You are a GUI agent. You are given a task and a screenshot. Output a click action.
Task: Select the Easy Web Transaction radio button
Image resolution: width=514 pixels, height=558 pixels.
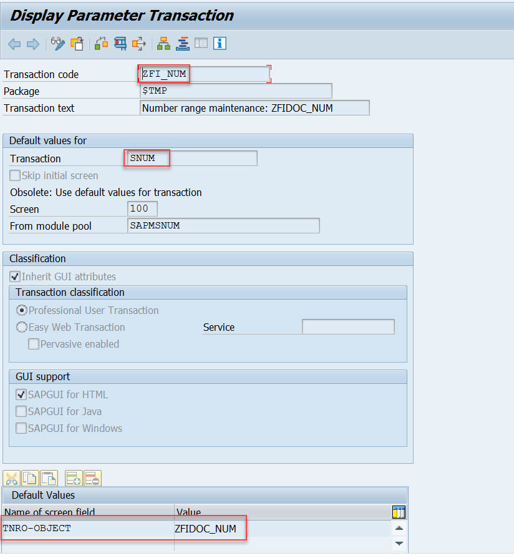tap(22, 327)
